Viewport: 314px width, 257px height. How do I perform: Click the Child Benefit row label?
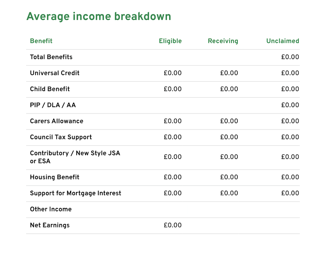pos(50,89)
